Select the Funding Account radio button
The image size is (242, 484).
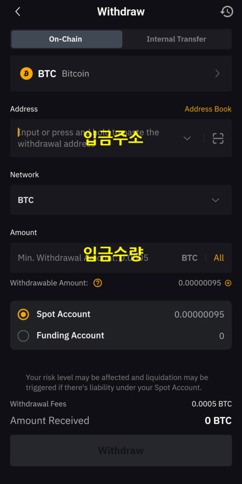pyautogui.click(x=24, y=336)
